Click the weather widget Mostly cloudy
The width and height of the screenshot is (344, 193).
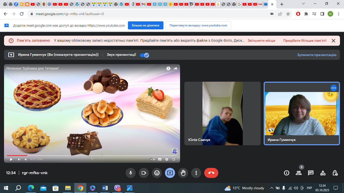[x=244, y=188]
